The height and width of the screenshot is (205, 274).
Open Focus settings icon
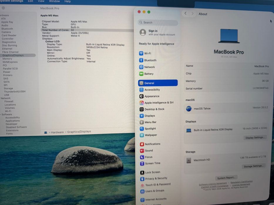[x=142, y=157]
